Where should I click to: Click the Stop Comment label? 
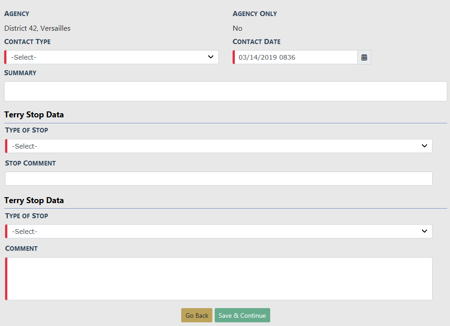point(30,163)
